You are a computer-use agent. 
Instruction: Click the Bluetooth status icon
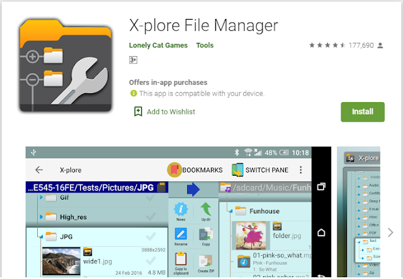pyautogui.click(x=237, y=152)
